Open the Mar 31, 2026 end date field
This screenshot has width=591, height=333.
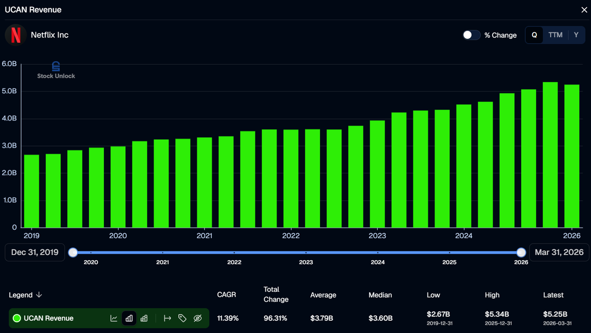tap(559, 252)
